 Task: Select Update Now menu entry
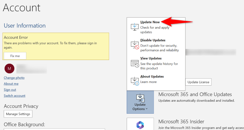tap(156, 27)
